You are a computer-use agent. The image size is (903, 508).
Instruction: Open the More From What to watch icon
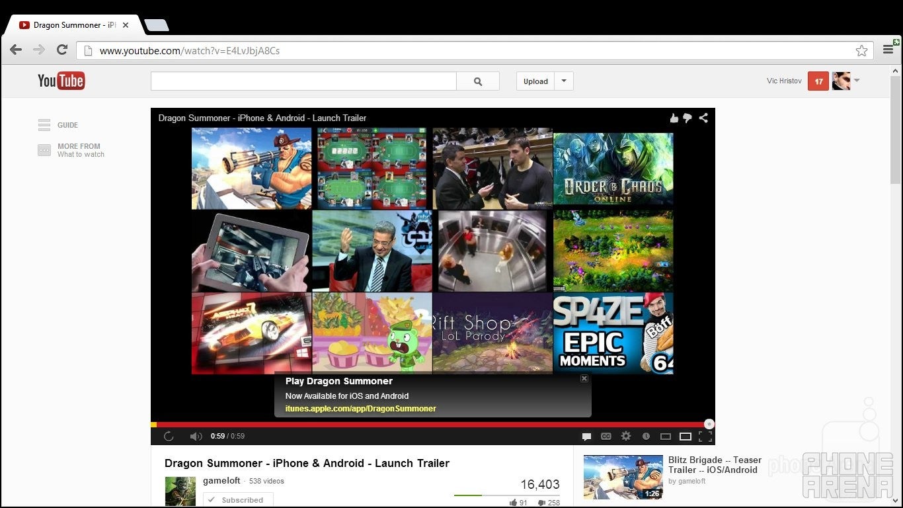pyautogui.click(x=44, y=150)
